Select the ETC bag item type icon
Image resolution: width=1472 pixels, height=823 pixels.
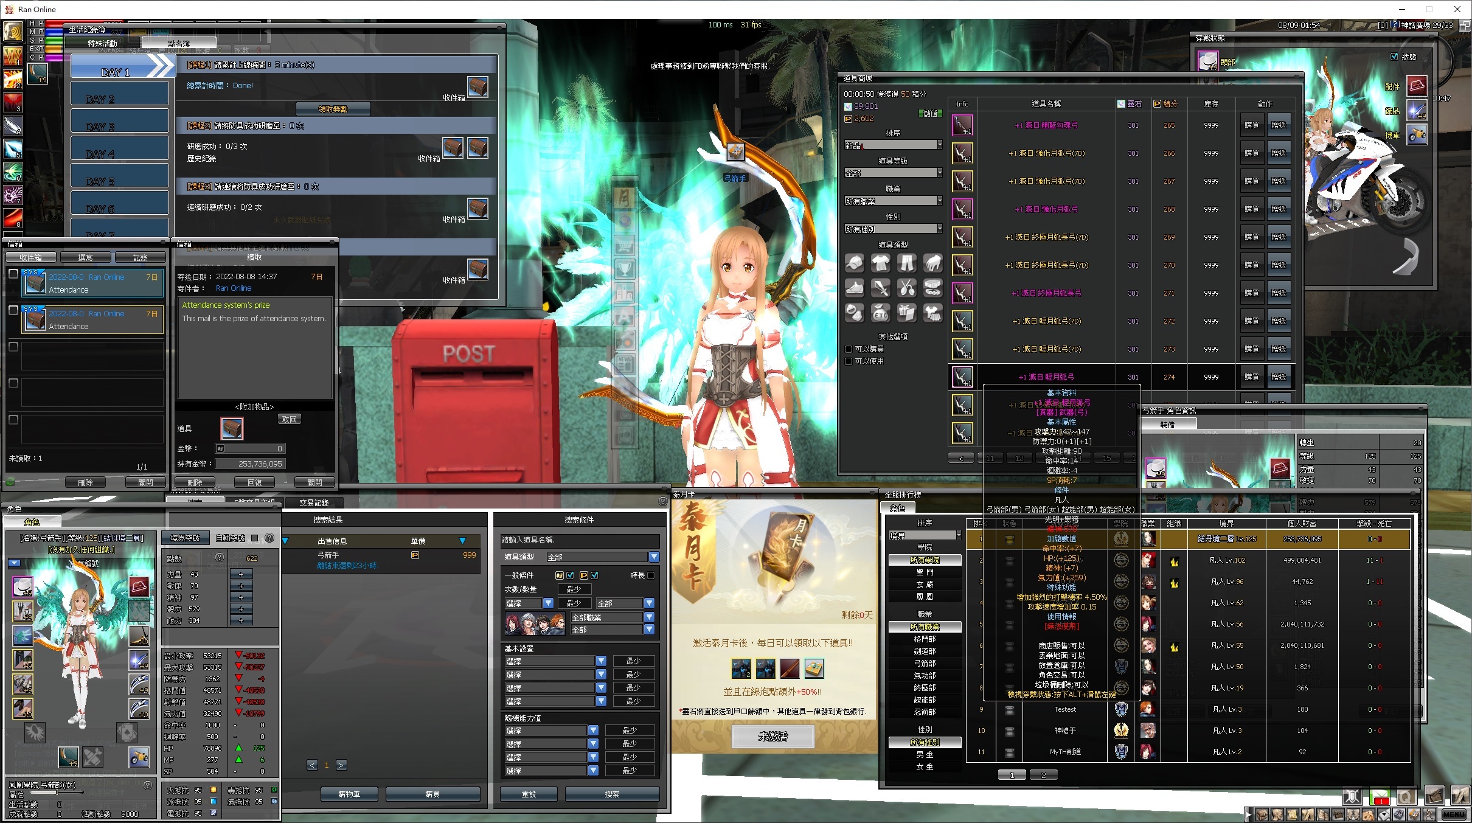click(881, 313)
